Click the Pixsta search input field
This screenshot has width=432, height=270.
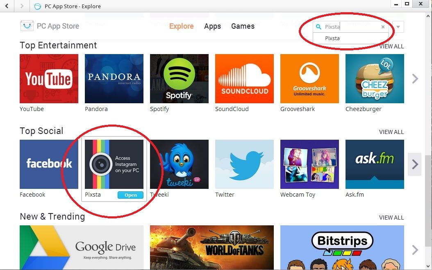tap(351, 27)
